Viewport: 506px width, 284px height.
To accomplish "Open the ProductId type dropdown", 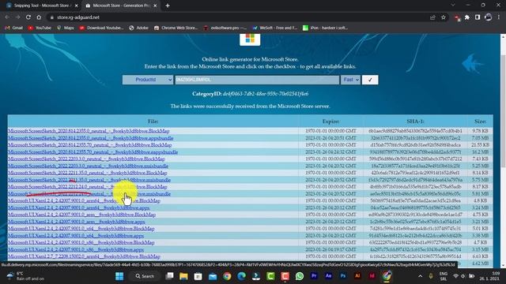I will (148, 80).
